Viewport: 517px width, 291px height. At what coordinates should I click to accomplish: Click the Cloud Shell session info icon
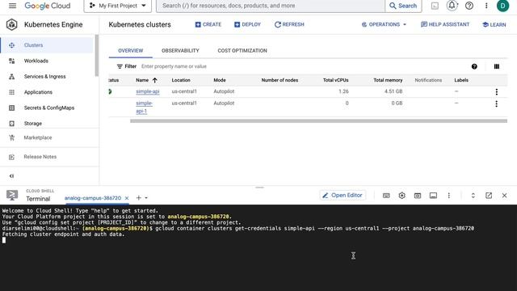(433, 196)
